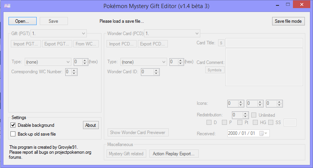Tick the HG game checkbox
This screenshot has height=168, width=313.
255,123
